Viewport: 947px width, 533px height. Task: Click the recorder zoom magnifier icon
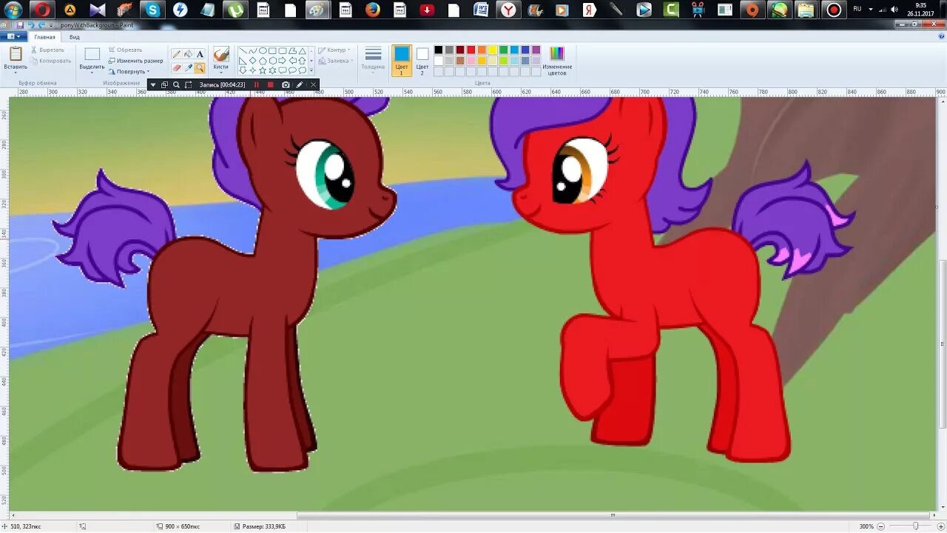(176, 85)
